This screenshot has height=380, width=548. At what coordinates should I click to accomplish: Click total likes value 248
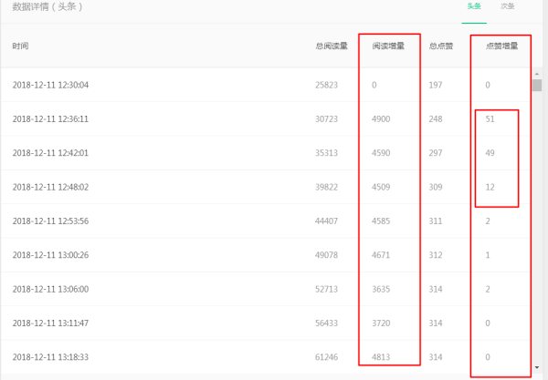point(436,119)
